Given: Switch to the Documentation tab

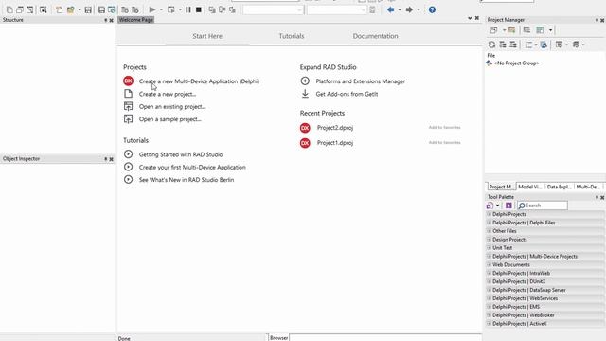Looking at the screenshot, I should (x=375, y=36).
